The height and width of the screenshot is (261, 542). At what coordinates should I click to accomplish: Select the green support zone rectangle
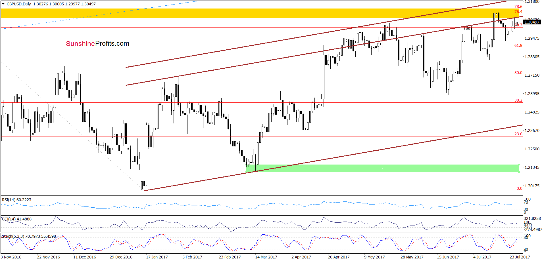pyautogui.click(x=383, y=168)
